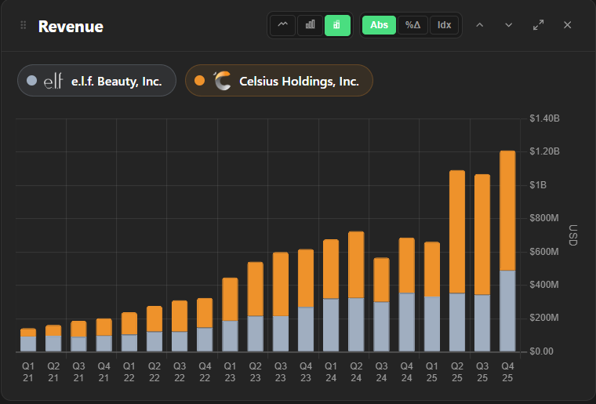Screen dimensions: 596x404
Task: Click the Celsius orange segment for Q2 25
Action: [457, 232]
